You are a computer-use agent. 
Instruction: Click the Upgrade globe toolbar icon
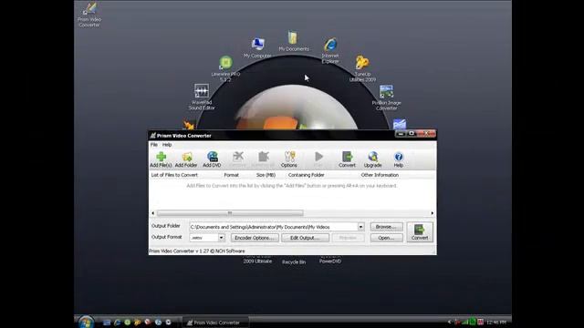click(x=373, y=159)
